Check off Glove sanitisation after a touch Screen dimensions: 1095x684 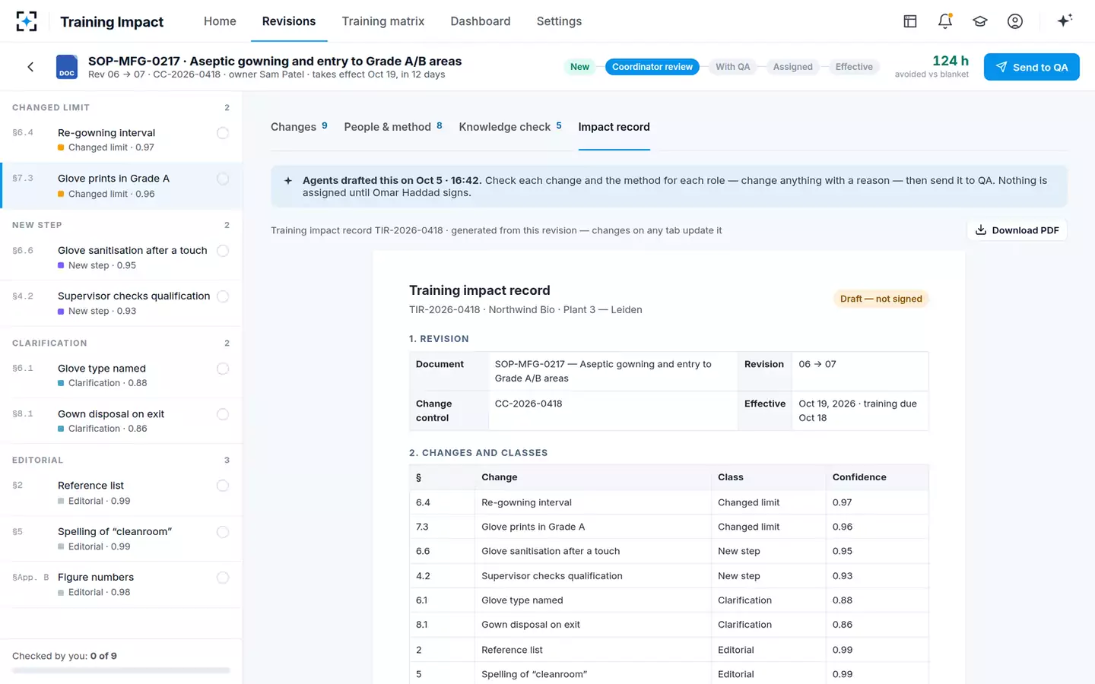coord(223,251)
